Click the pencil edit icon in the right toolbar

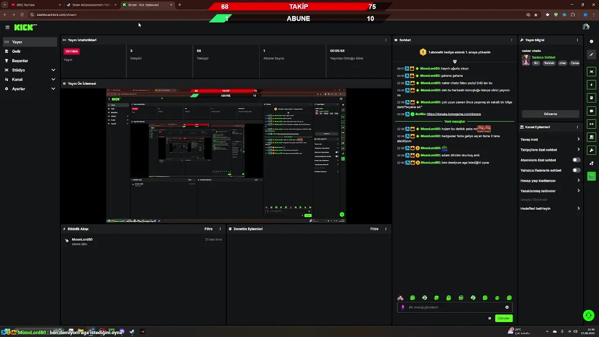click(592, 55)
